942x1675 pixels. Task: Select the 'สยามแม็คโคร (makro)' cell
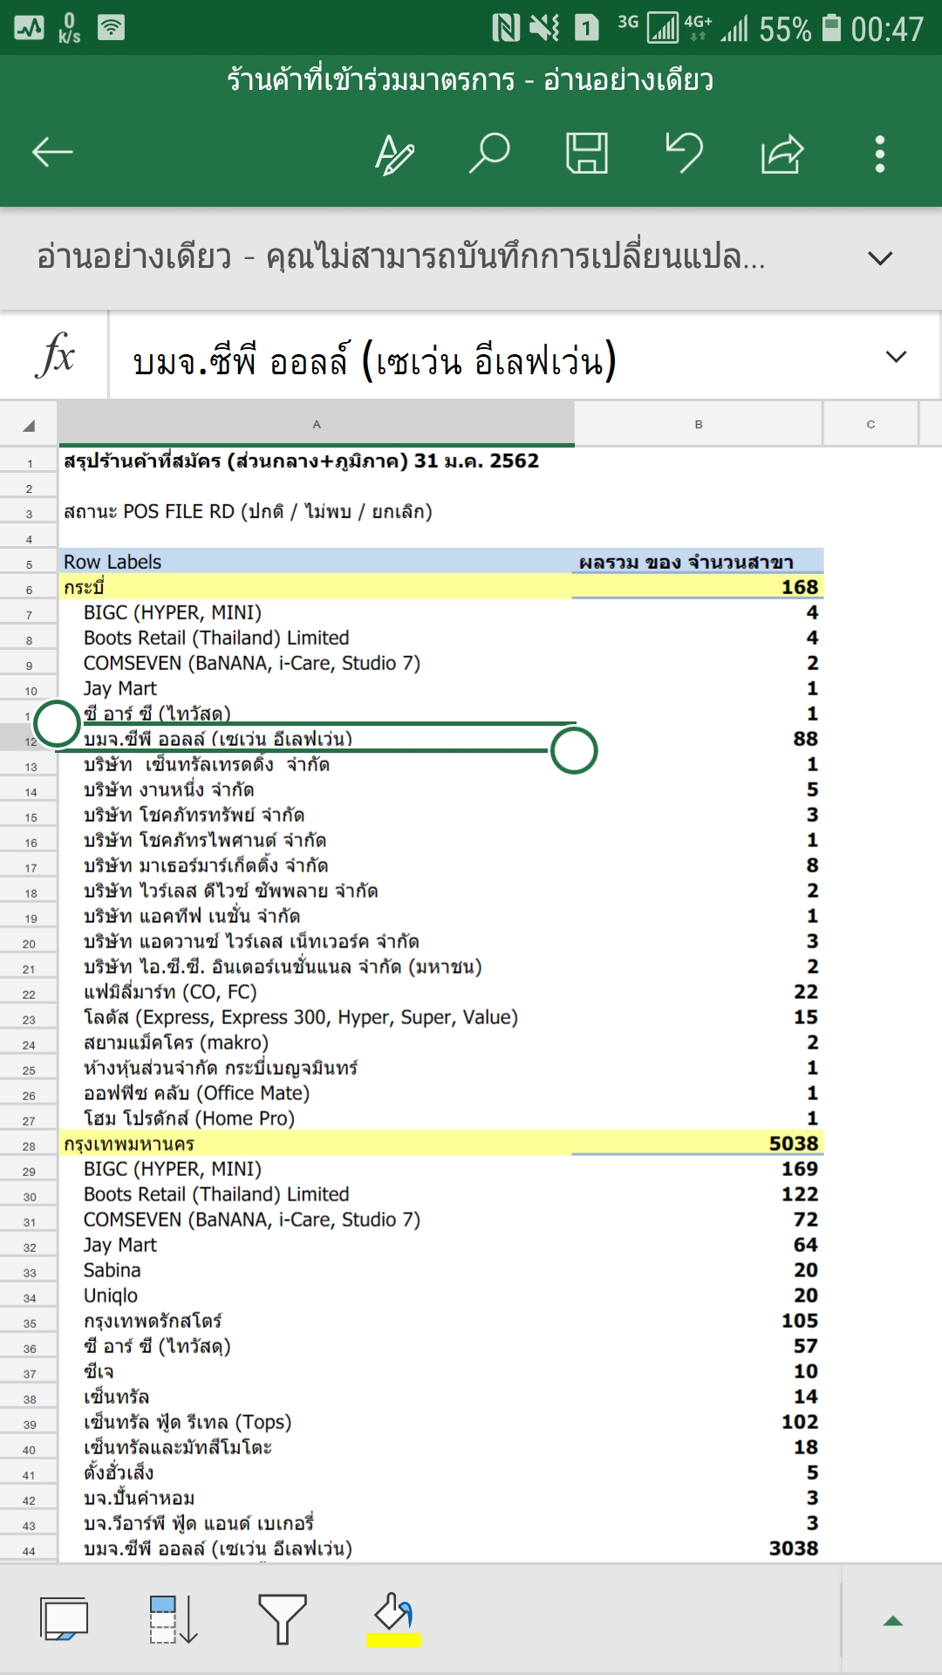point(316,1043)
